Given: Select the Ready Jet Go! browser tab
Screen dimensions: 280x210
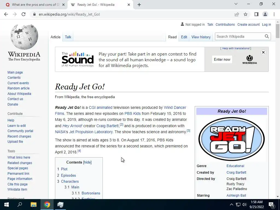Looking at the screenshot, I should [x=100, y=5].
